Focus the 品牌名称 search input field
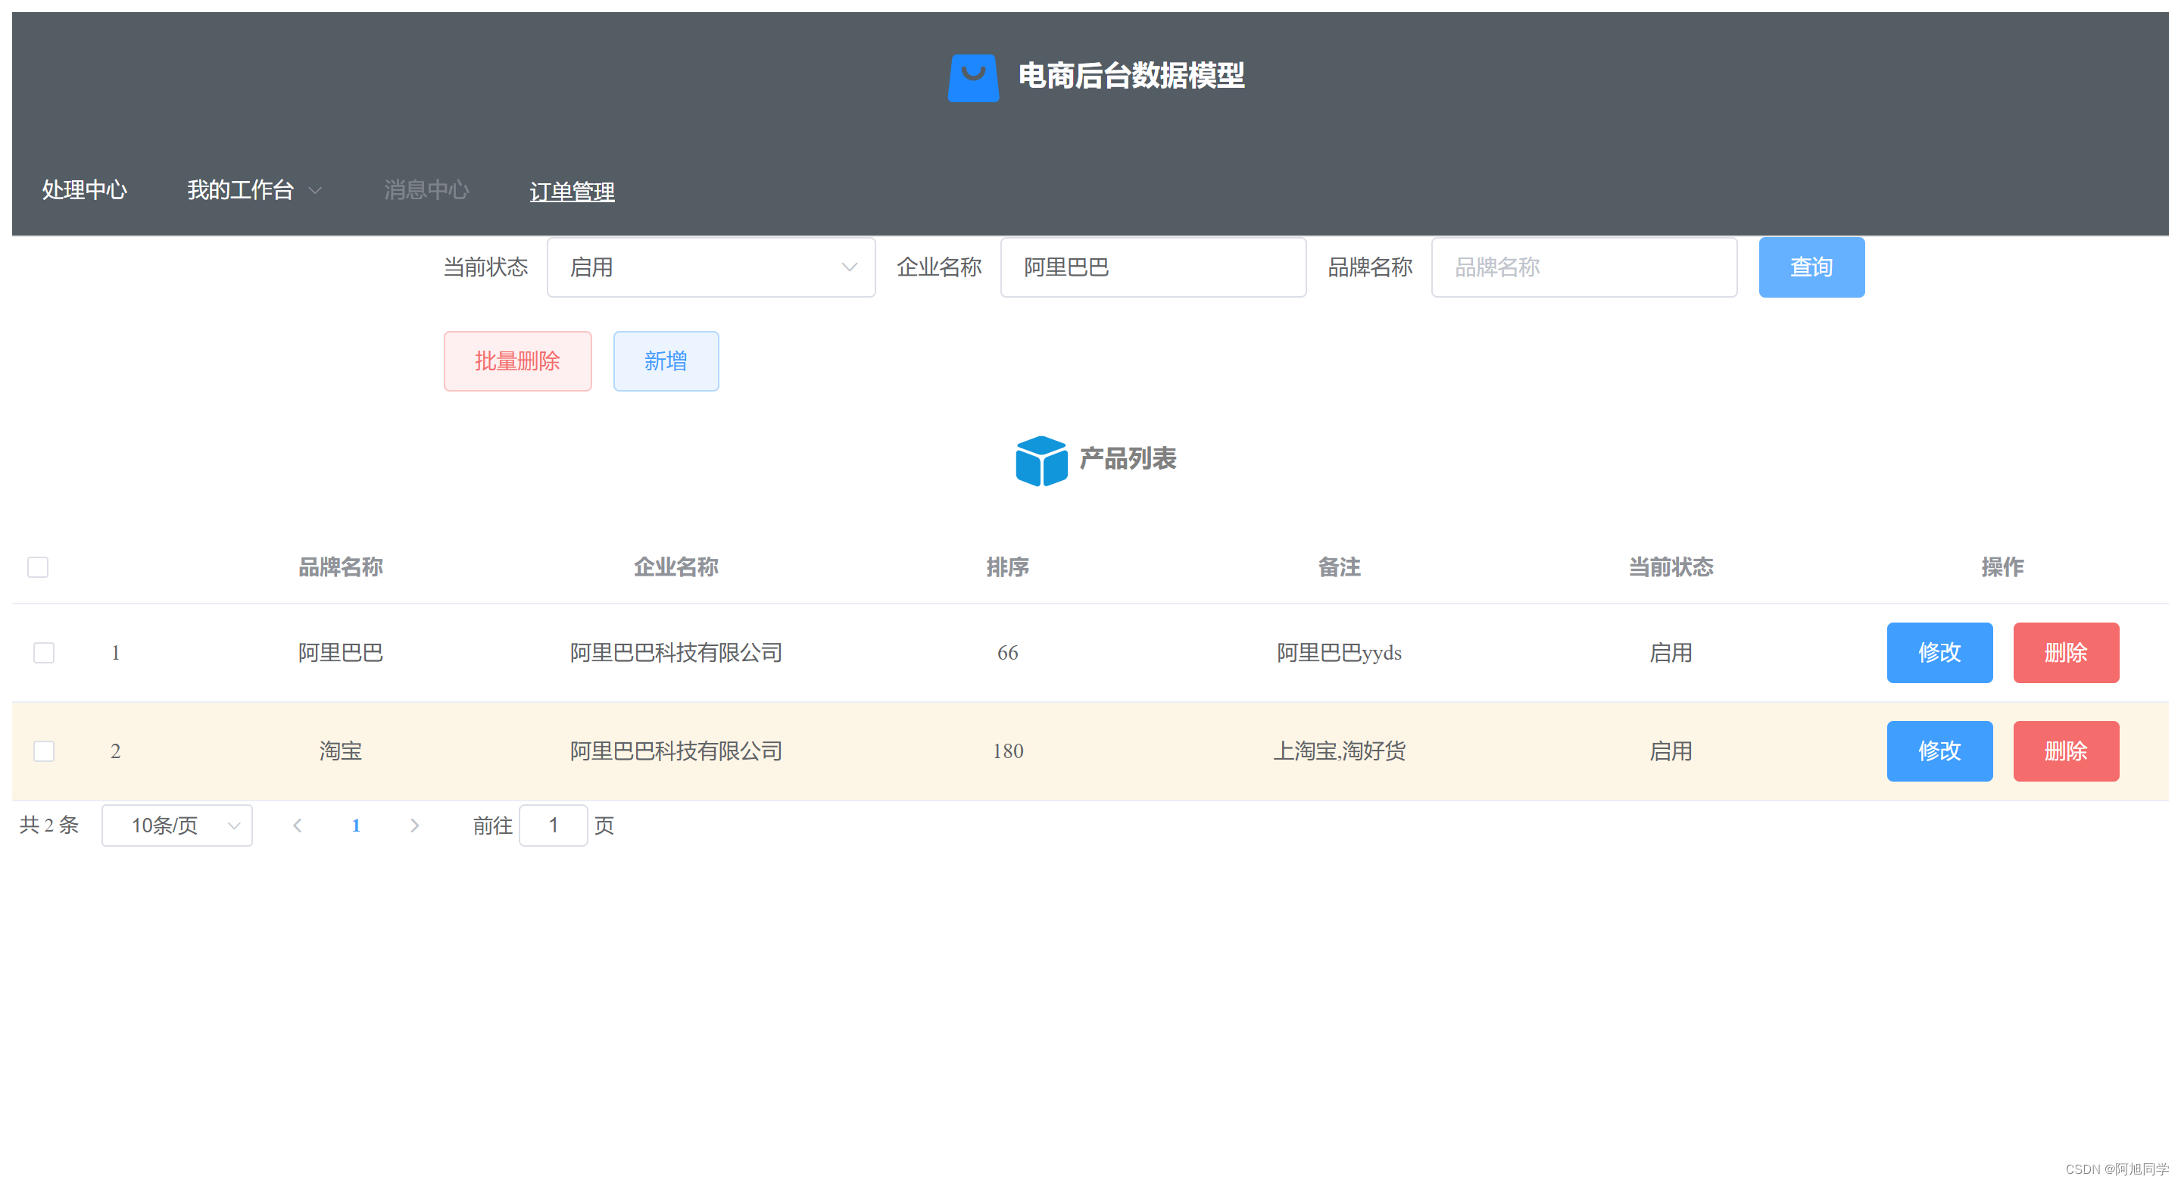 [x=1583, y=267]
